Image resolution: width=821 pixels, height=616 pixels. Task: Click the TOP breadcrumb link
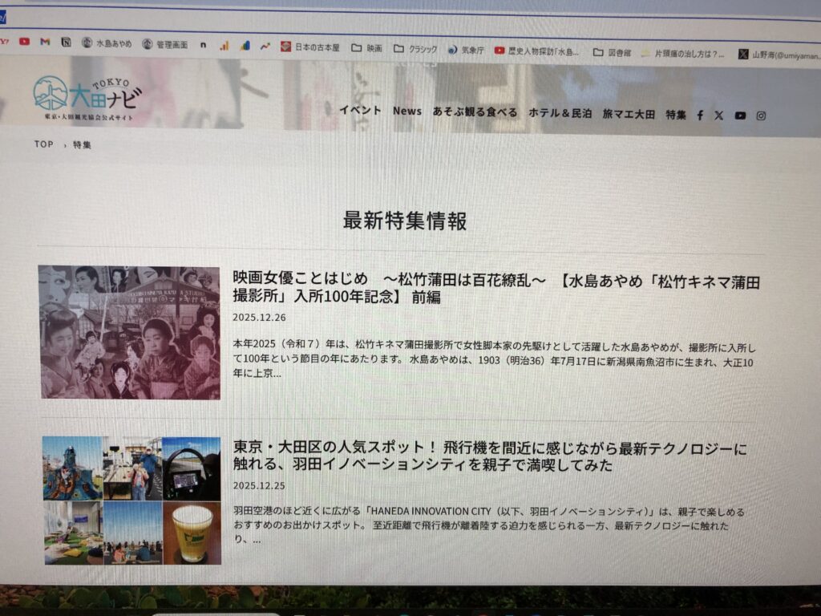43,144
